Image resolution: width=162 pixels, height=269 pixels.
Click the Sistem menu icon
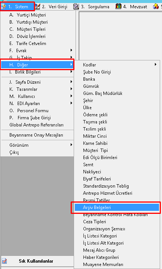3,6
